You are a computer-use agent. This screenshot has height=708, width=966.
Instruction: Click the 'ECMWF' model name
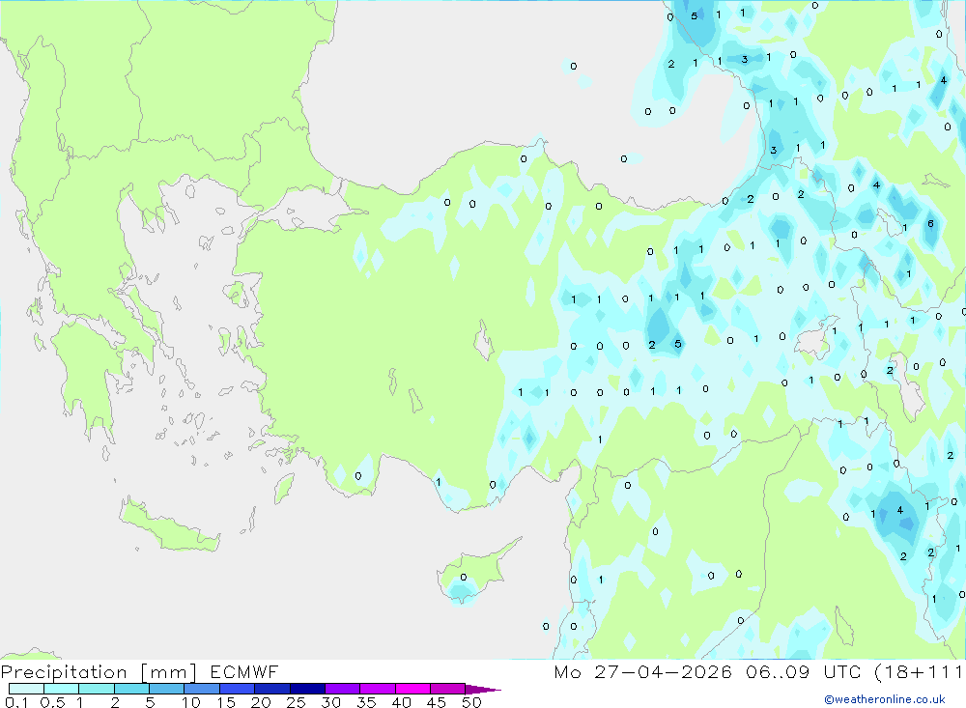(x=244, y=671)
